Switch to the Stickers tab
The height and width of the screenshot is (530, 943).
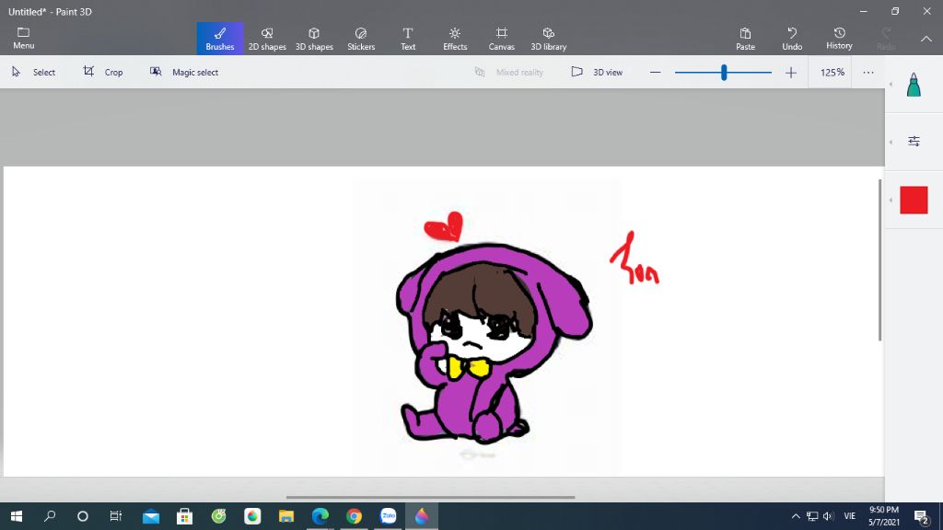pyautogui.click(x=361, y=39)
